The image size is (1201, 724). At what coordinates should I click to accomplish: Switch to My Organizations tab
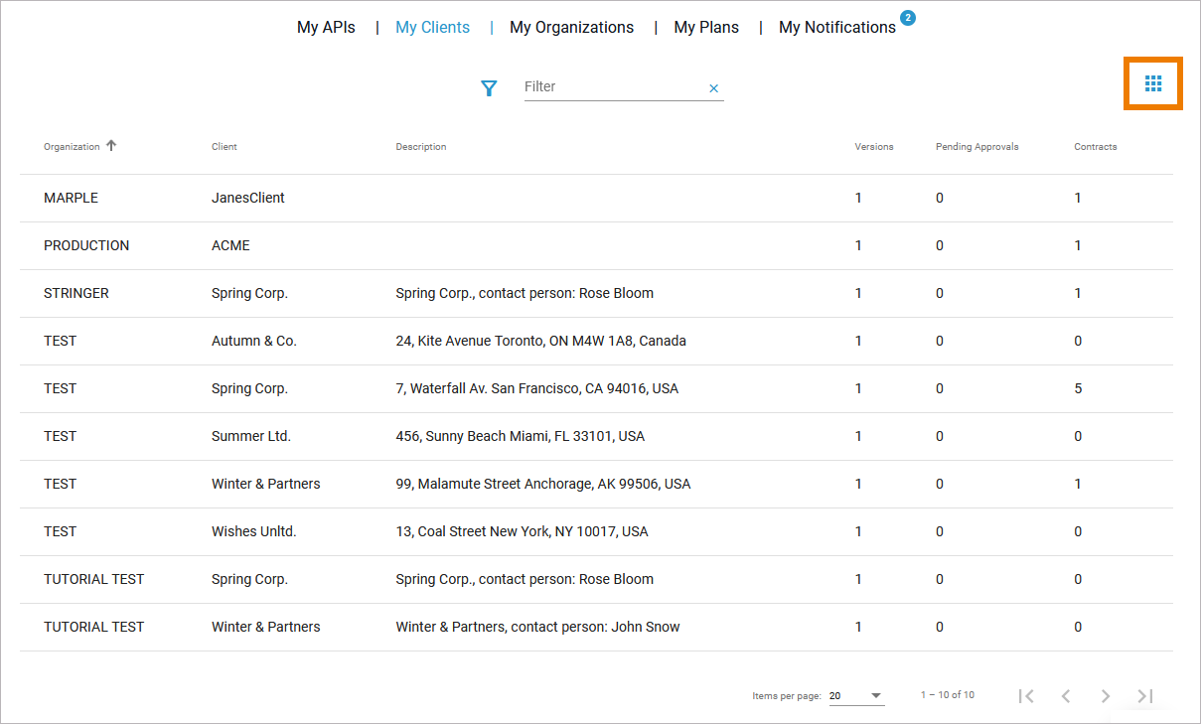tap(571, 28)
